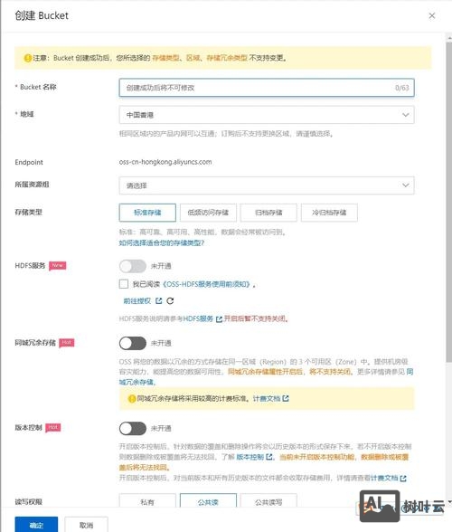The height and width of the screenshot is (532, 452).
Task: Select 公共读写 read/write permission
Action: pyautogui.click(x=268, y=502)
